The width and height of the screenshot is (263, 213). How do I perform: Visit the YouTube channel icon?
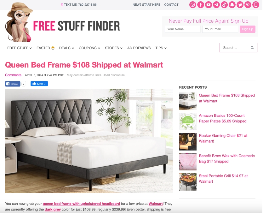[209, 5]
